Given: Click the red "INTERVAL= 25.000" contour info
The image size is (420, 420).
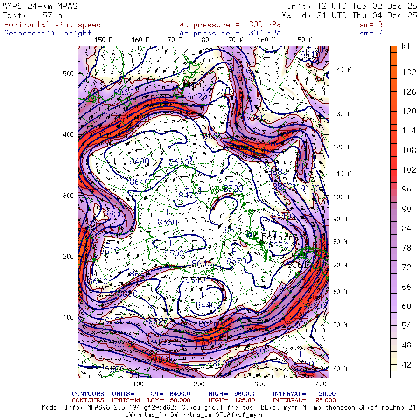Looking at the screenshot, I should click(304, 400).
